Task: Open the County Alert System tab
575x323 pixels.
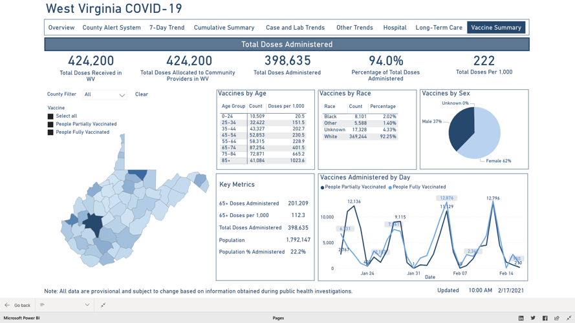Action: 111,28
